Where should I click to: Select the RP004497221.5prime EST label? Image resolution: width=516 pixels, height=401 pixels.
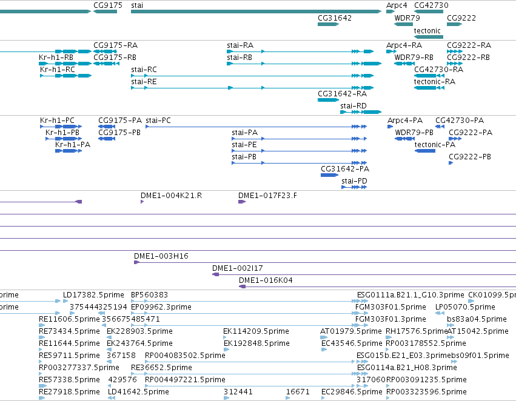coord(186,380)
